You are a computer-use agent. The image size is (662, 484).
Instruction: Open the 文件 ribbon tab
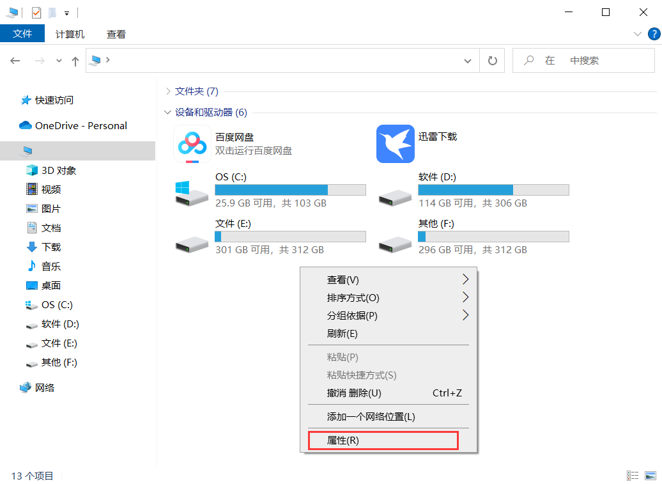point(22,33)
